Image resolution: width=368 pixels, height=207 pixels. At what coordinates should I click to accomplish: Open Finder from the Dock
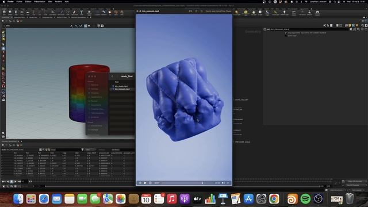[18, 200]
